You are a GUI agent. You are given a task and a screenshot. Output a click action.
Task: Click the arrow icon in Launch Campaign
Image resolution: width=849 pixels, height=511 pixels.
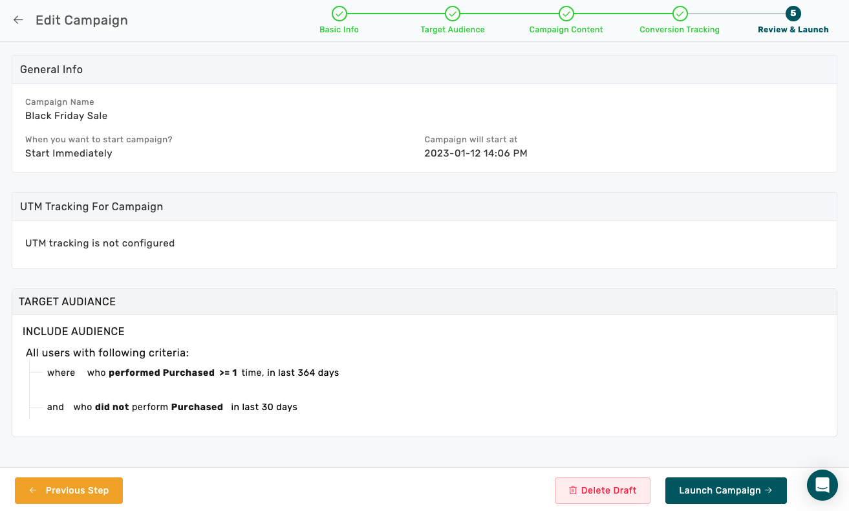(x=768, y=490)
